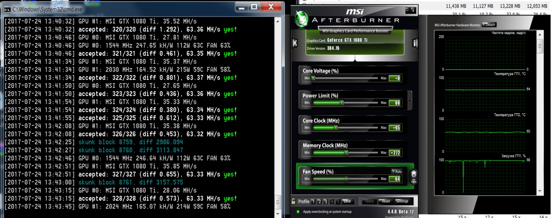Click the Core Voltage slider handle
552x218 pixels.
(314, 78)
